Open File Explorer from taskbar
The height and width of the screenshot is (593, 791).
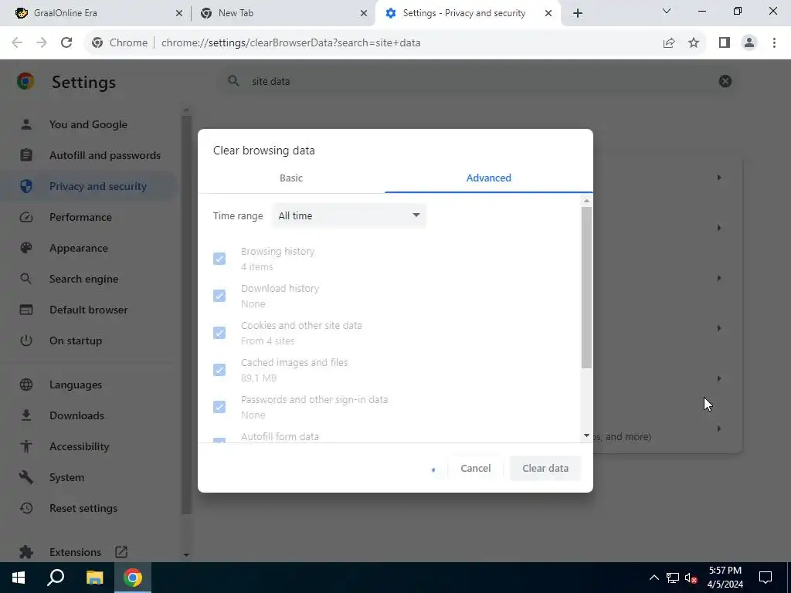94,578
